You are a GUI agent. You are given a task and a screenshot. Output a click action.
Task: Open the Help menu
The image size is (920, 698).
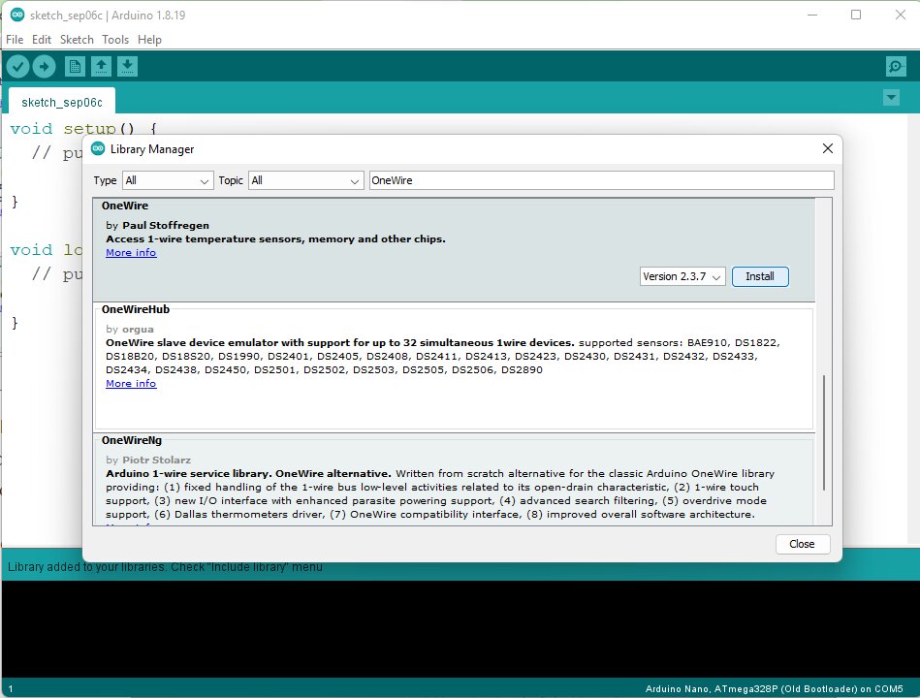[x=149, y=40]
